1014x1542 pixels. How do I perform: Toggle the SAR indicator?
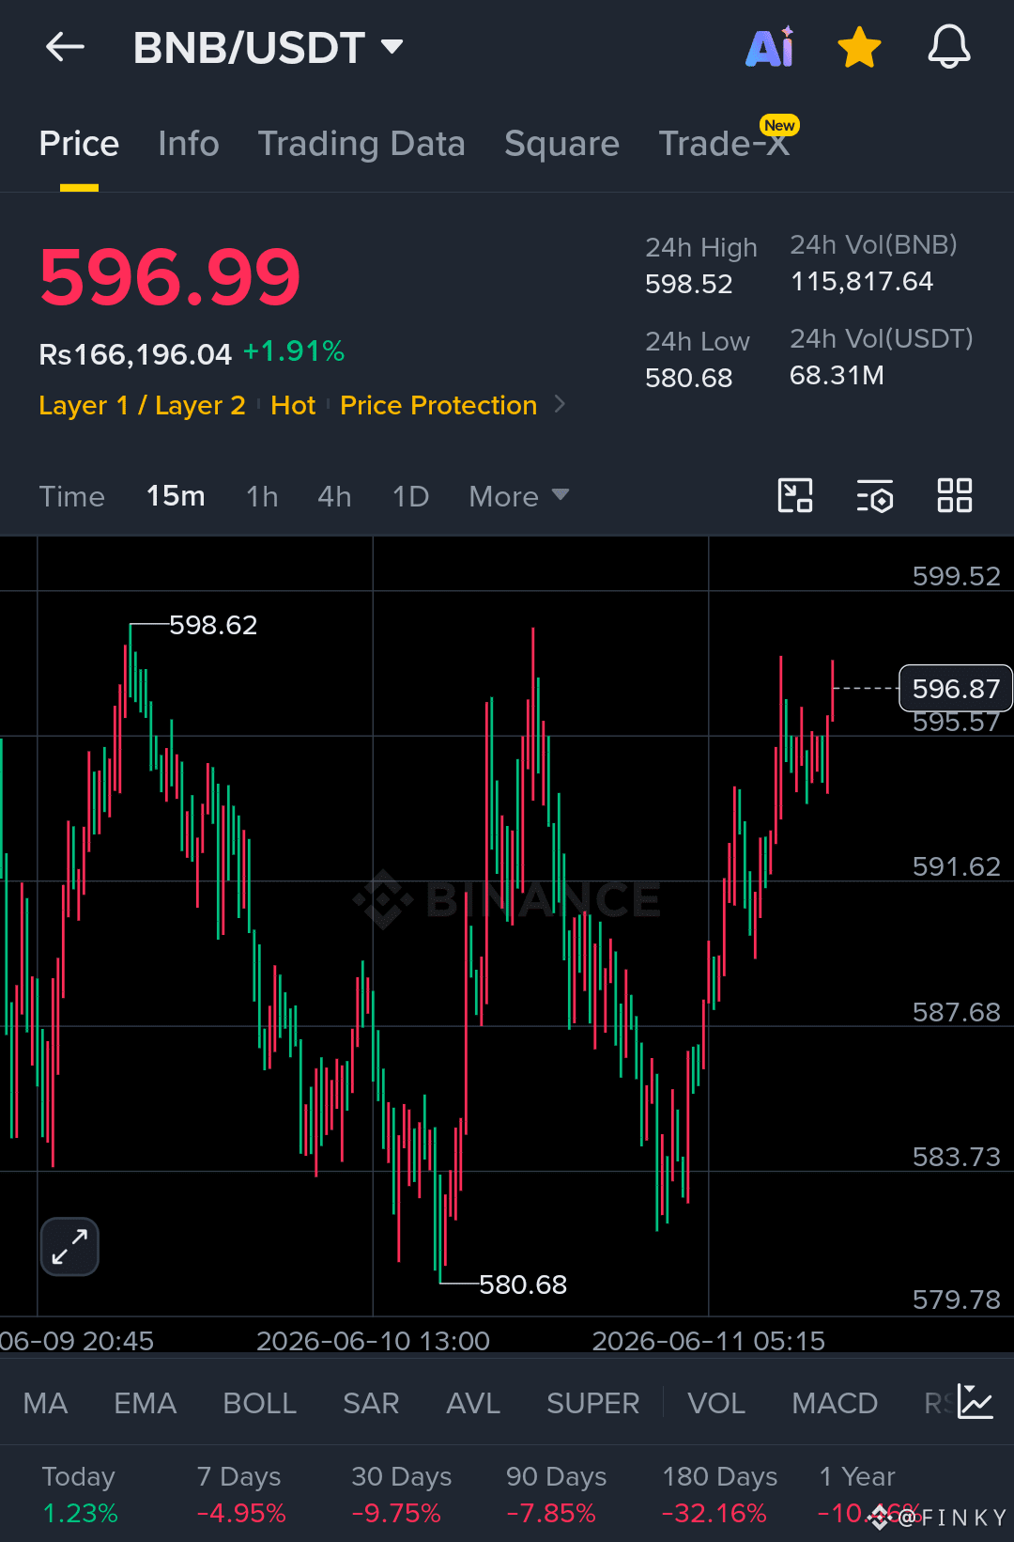(371, 1403)
